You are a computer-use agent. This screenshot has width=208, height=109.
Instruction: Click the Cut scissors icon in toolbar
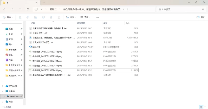20,17
